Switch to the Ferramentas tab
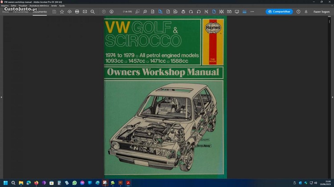The image size is (334, 187). (x=20, y=12)
